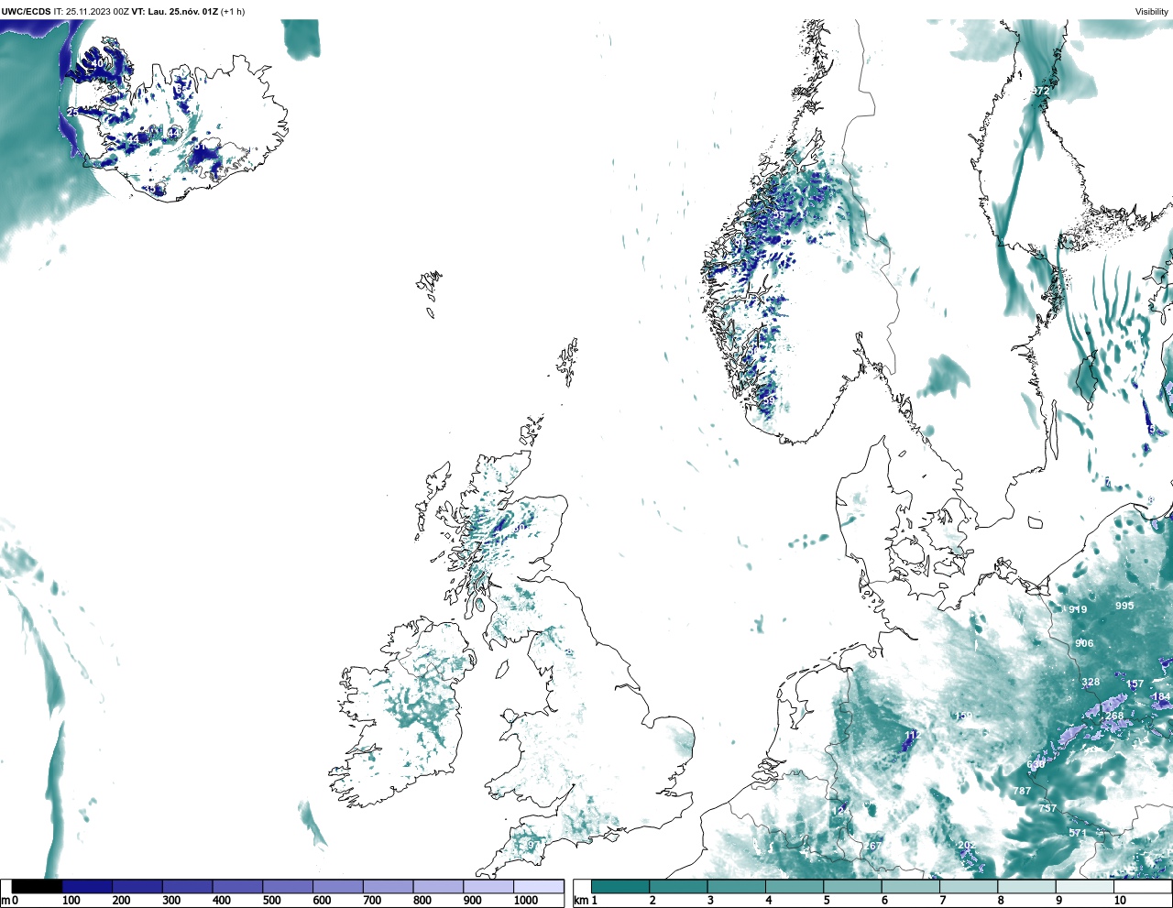The height and width of the screenshot is (908, 1173).
Task: Click the map value '268'
Action: [x=1114, y=717]
